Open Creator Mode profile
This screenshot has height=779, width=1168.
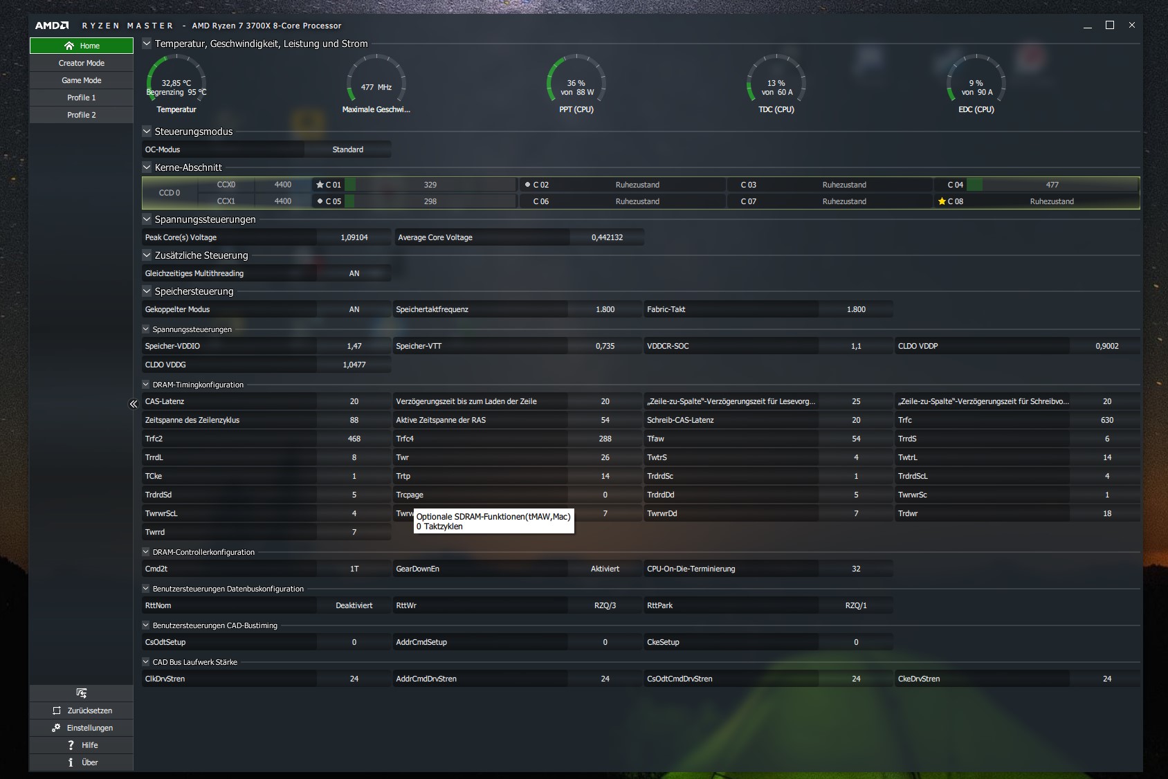[x=82, y=63]
